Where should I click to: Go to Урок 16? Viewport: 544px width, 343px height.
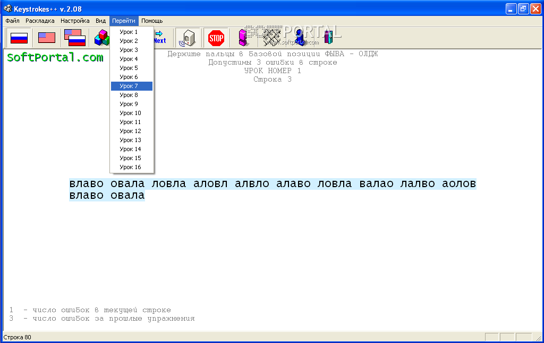tap(132, 167)
